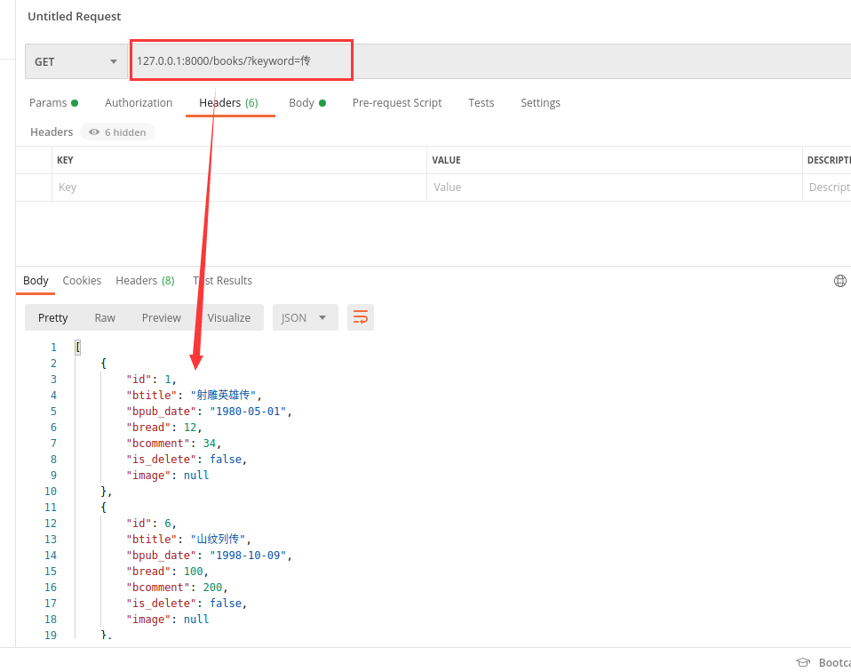Click the KEY column header

(x=65, y=160)
